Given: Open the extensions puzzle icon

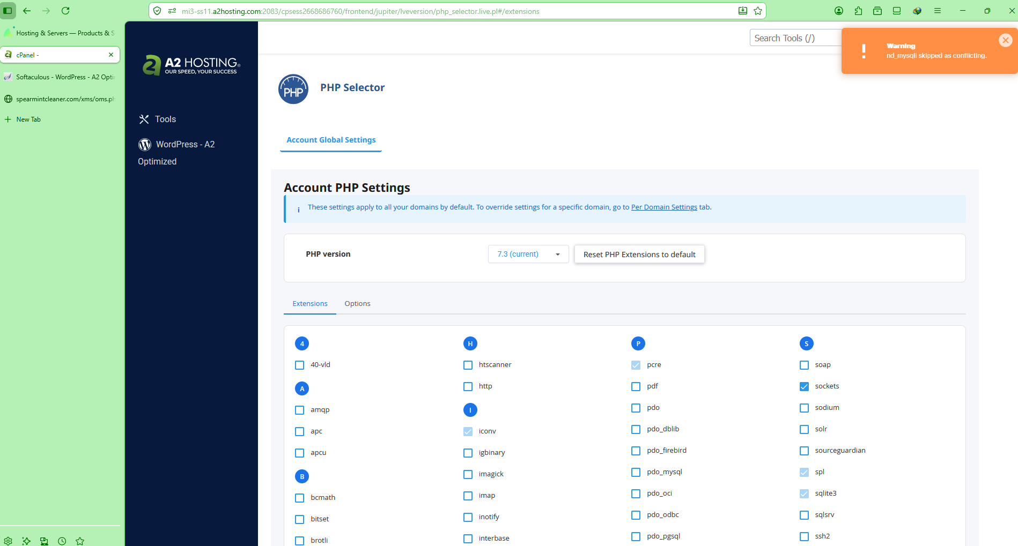Looking at the screenshot, I should pos(858,11).
